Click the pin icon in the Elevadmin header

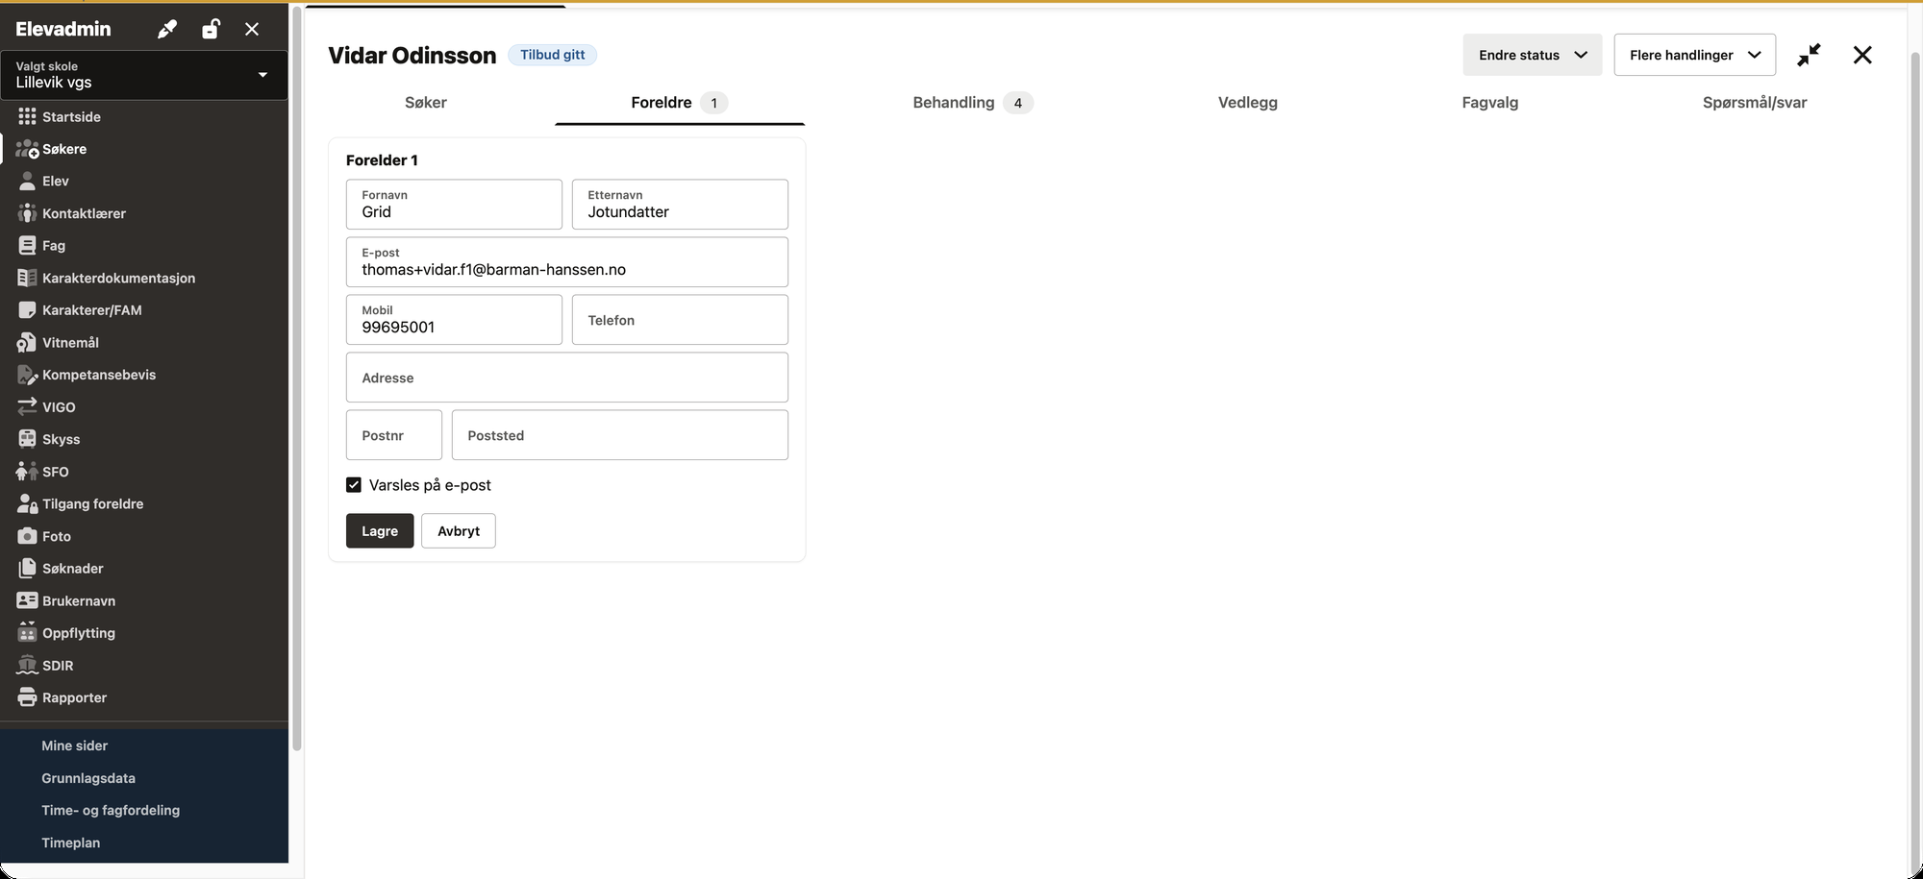tap(167, 29)
